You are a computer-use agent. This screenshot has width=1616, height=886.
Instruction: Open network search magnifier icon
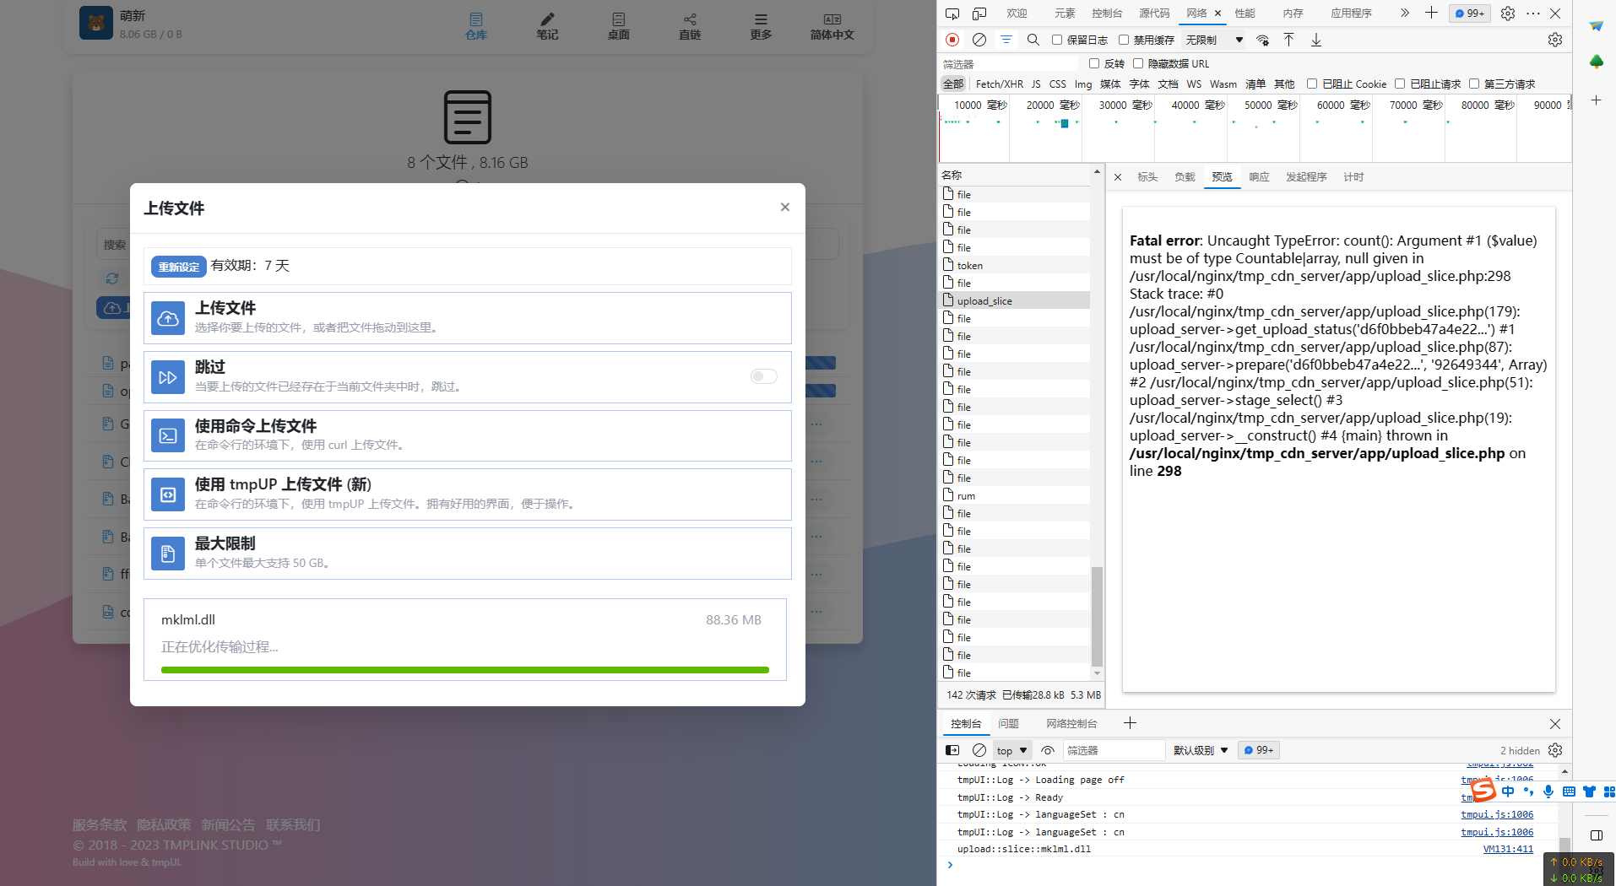pyautogui.click(x=1033, y=40)
